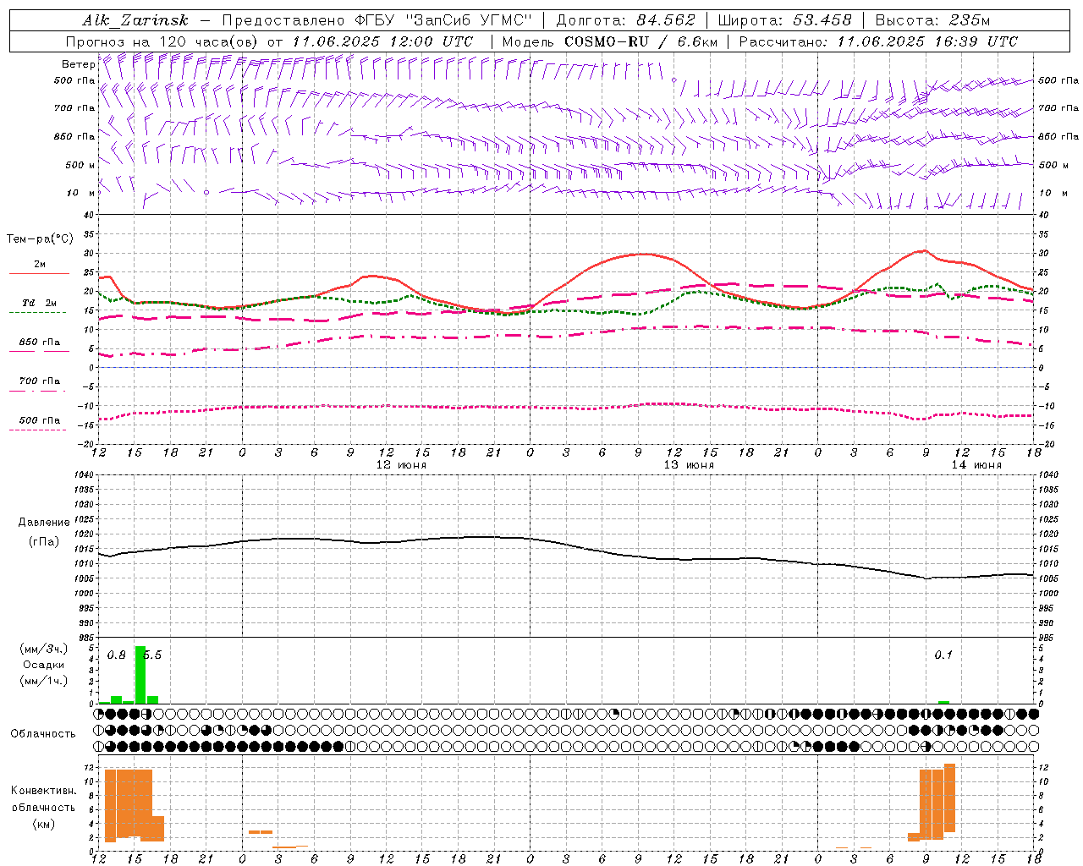Viewport: 1083px width, 866px height.
Task: Click the date label 12 июня
Action: tap(401, 465)
